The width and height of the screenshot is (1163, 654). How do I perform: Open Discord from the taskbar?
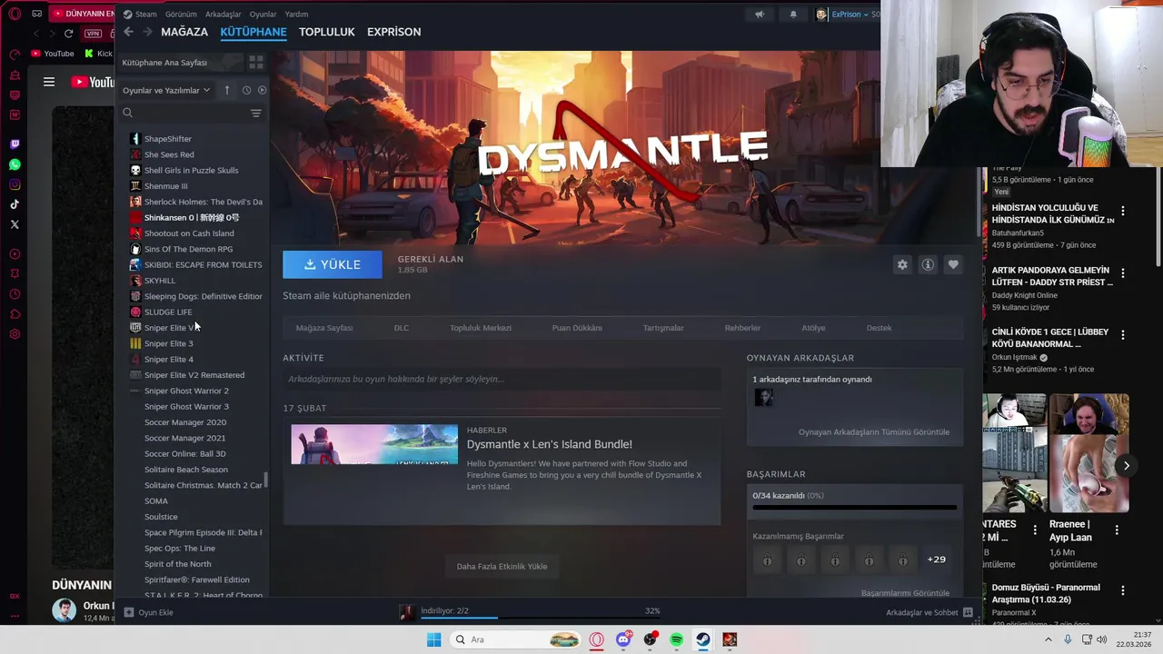623,639
